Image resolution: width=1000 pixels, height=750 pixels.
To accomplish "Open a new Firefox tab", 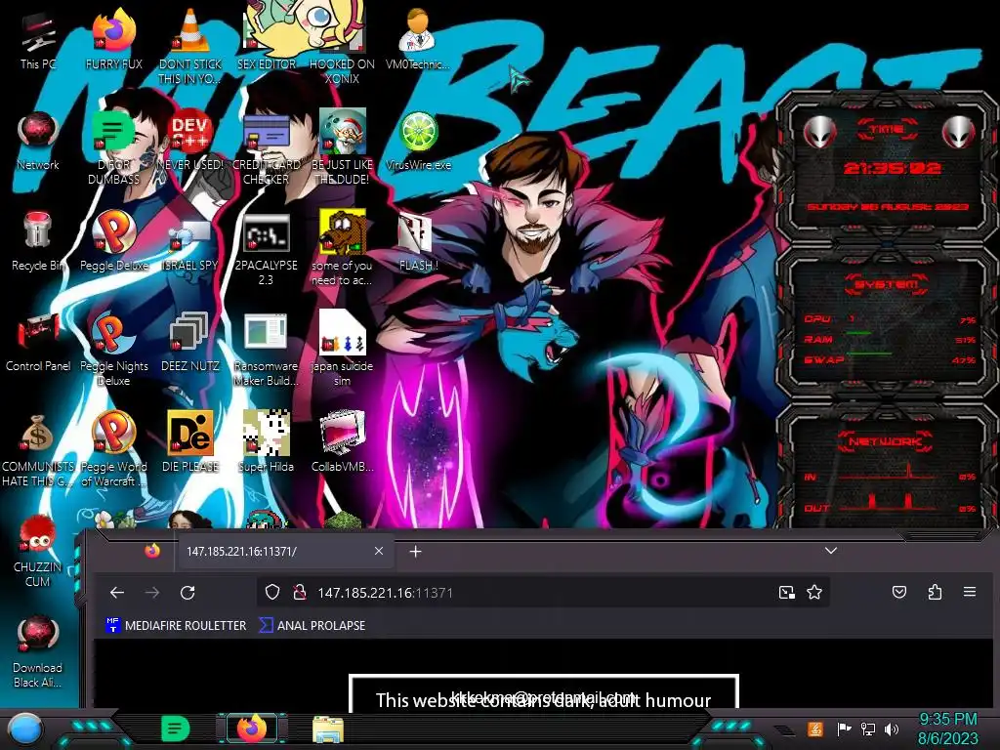I will (415, 551).
